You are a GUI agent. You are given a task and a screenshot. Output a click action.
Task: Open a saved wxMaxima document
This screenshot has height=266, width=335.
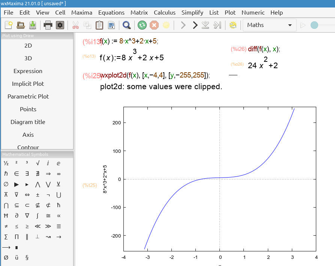(x=21, y=25)
